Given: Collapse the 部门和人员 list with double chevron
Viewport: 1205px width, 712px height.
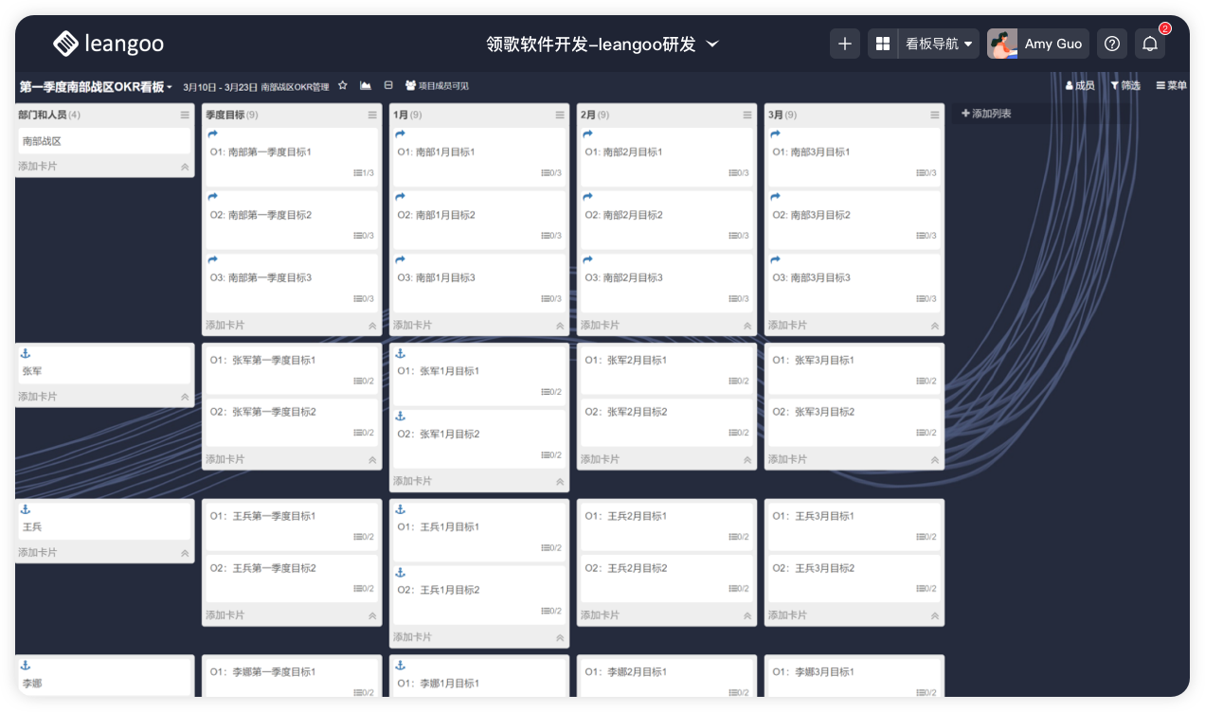Looking at the screenshot, I should (185, 167).
